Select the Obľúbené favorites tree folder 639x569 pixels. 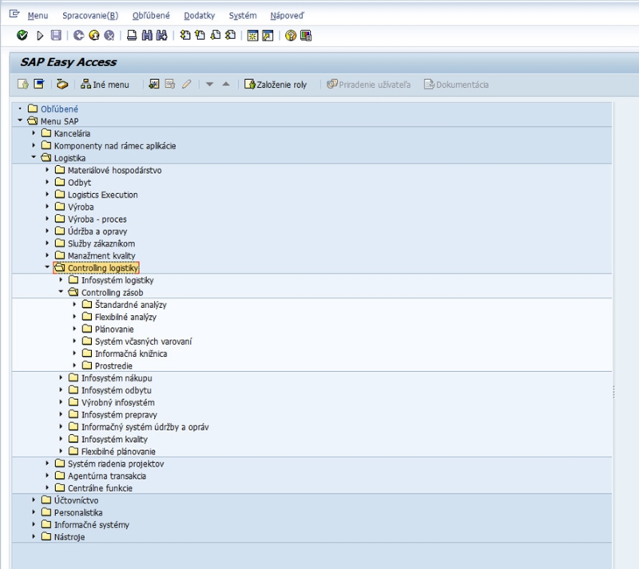point(59,109)
